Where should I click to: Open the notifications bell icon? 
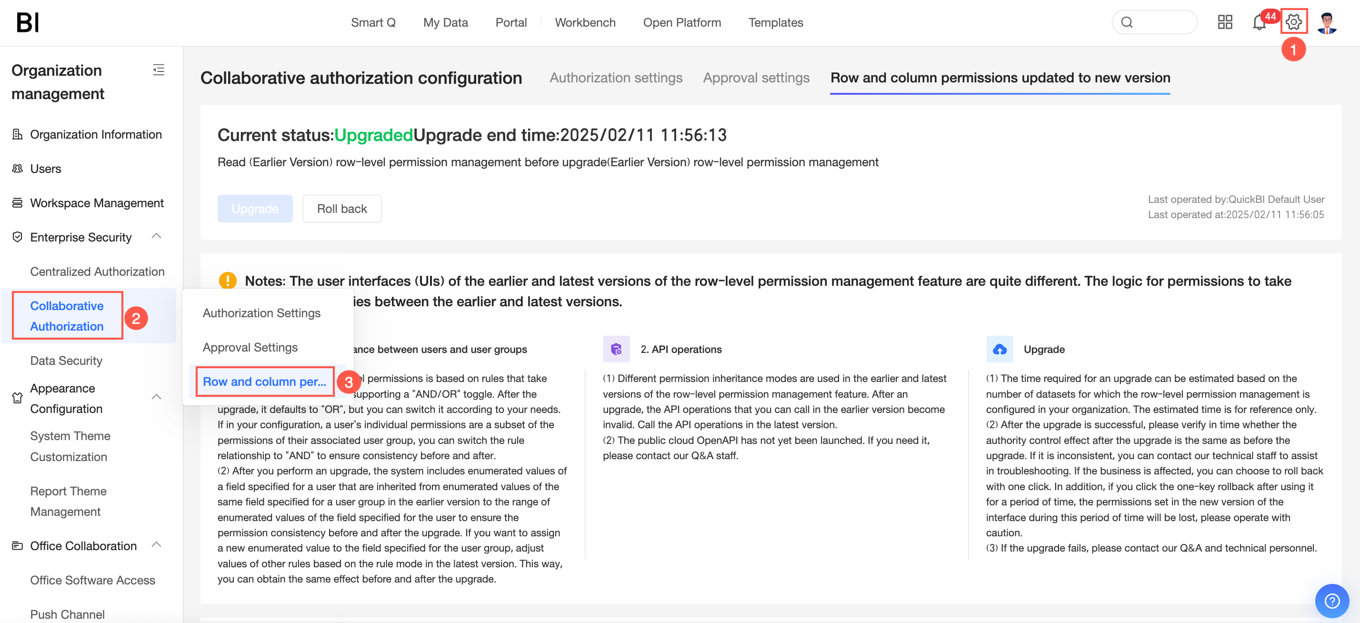1259,23
